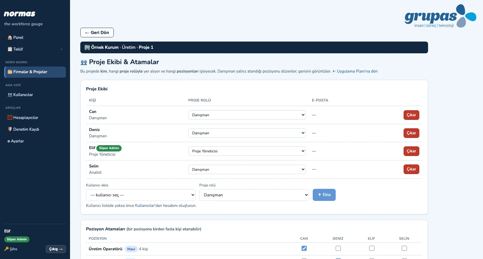Check Selin for Üretim Operatörü
Viewport: 483px width, 259px height.
[404, 248]
